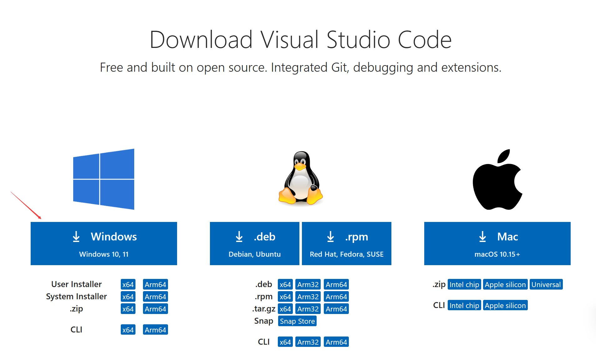Get Mac CLI for Intel chip
Viewport: 596px width, 360px height.
pos(464,305)
